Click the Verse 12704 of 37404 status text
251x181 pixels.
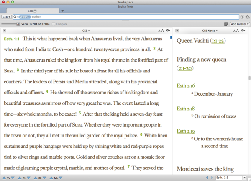(36, 24)
